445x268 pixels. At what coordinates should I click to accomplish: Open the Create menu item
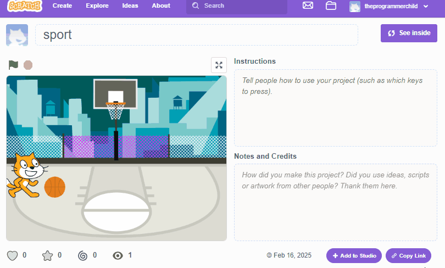click(x=62, y=5)
